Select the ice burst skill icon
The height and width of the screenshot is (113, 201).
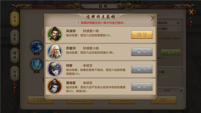pyautogui.click(x=37, y=64)
